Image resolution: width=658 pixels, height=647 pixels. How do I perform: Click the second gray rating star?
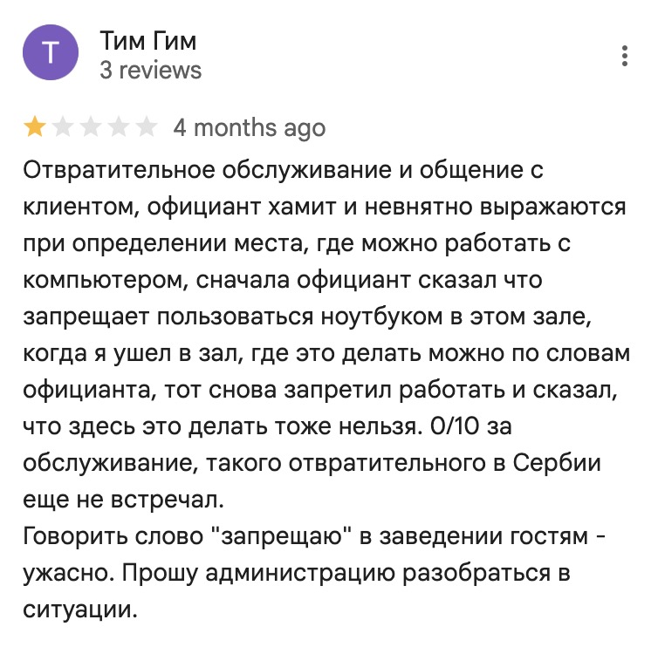tap(63, 127)
